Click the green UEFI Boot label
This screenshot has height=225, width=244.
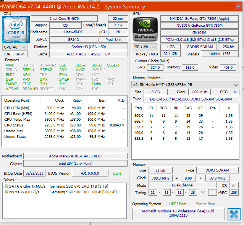click(178, 204)
